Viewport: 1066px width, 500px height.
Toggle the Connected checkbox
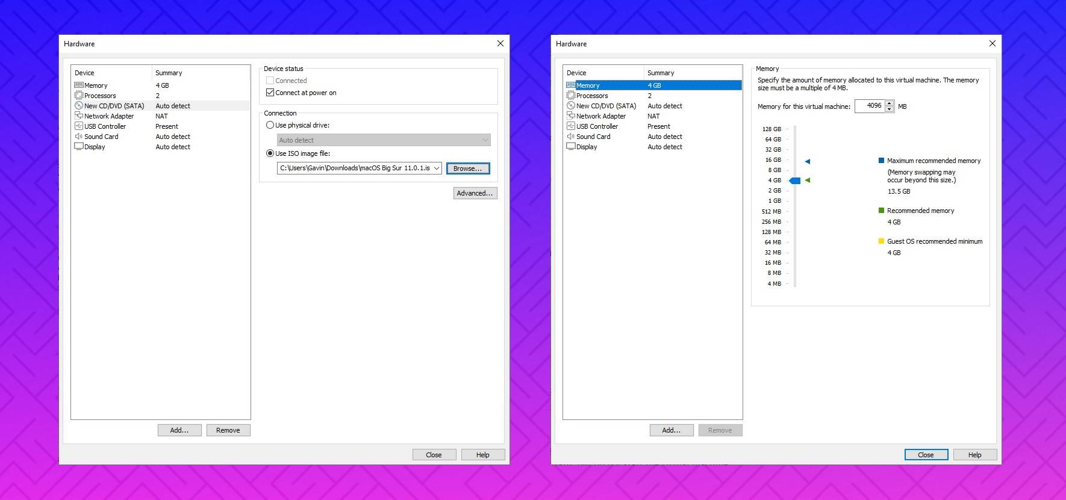click(270, 81)
